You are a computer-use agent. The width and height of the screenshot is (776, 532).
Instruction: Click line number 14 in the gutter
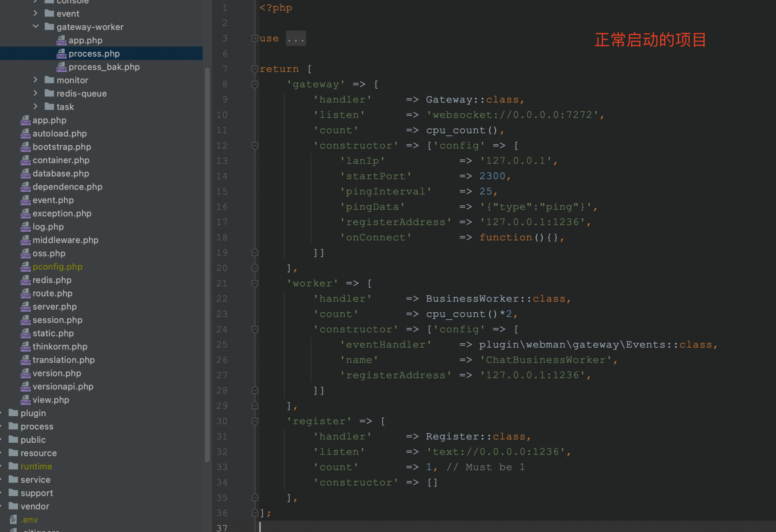[222, 176]
